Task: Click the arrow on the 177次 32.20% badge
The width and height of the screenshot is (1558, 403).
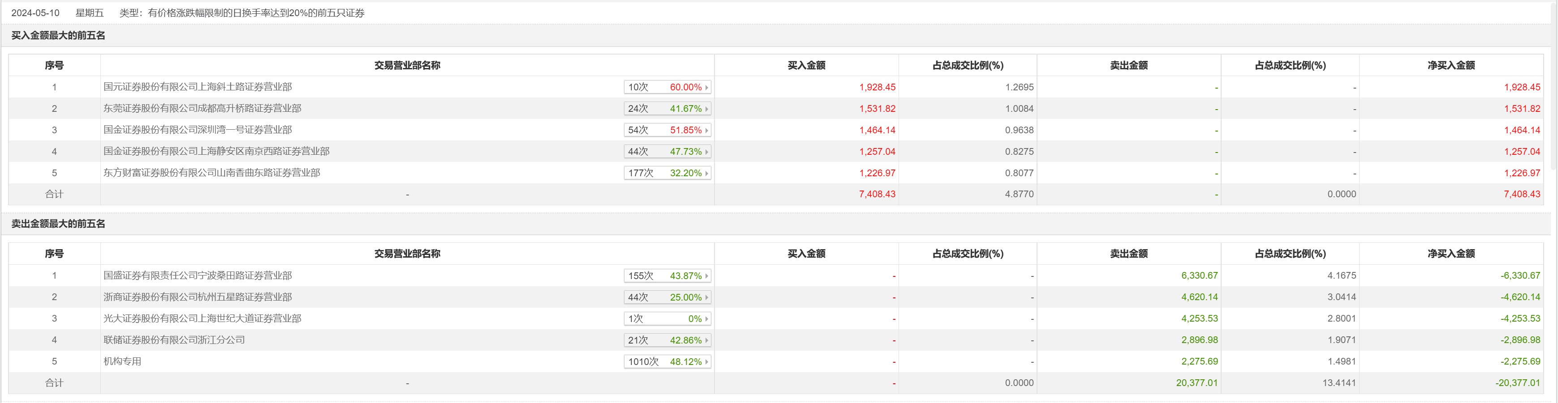Action: click(706, 174)
